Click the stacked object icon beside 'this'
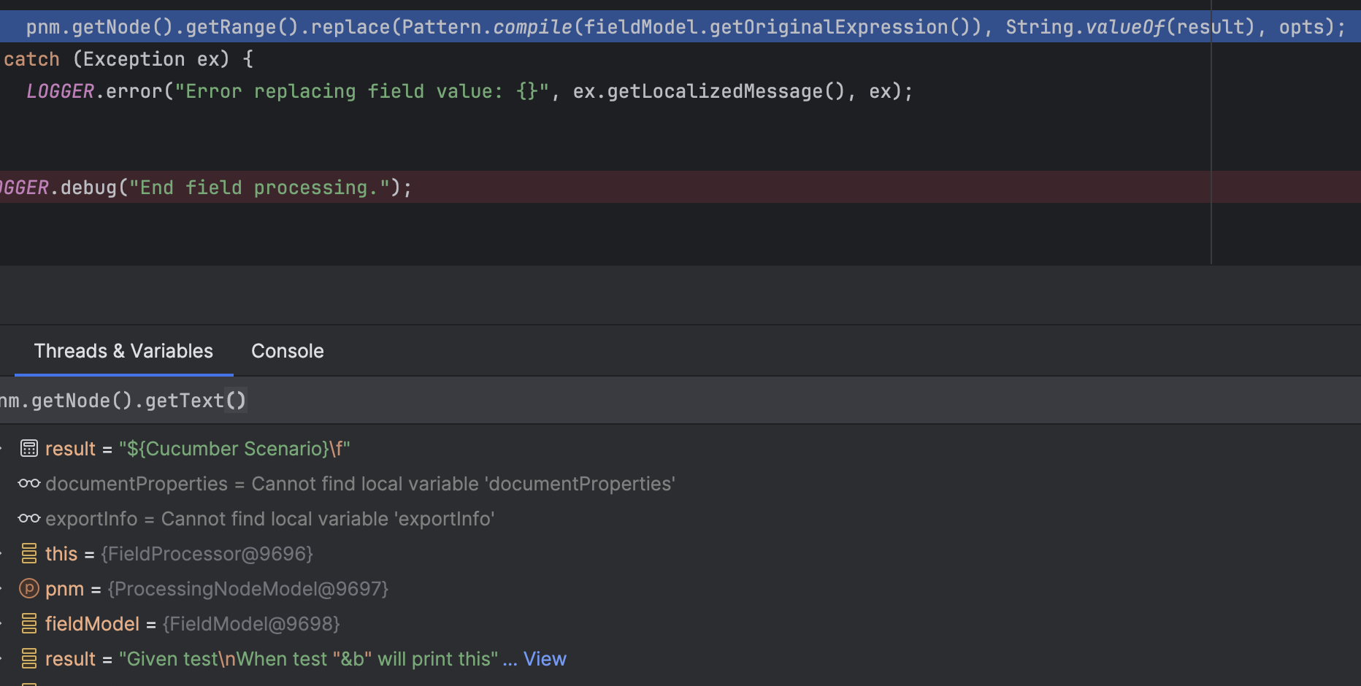This screenshot has height=686, width=1361. point(29,553)
